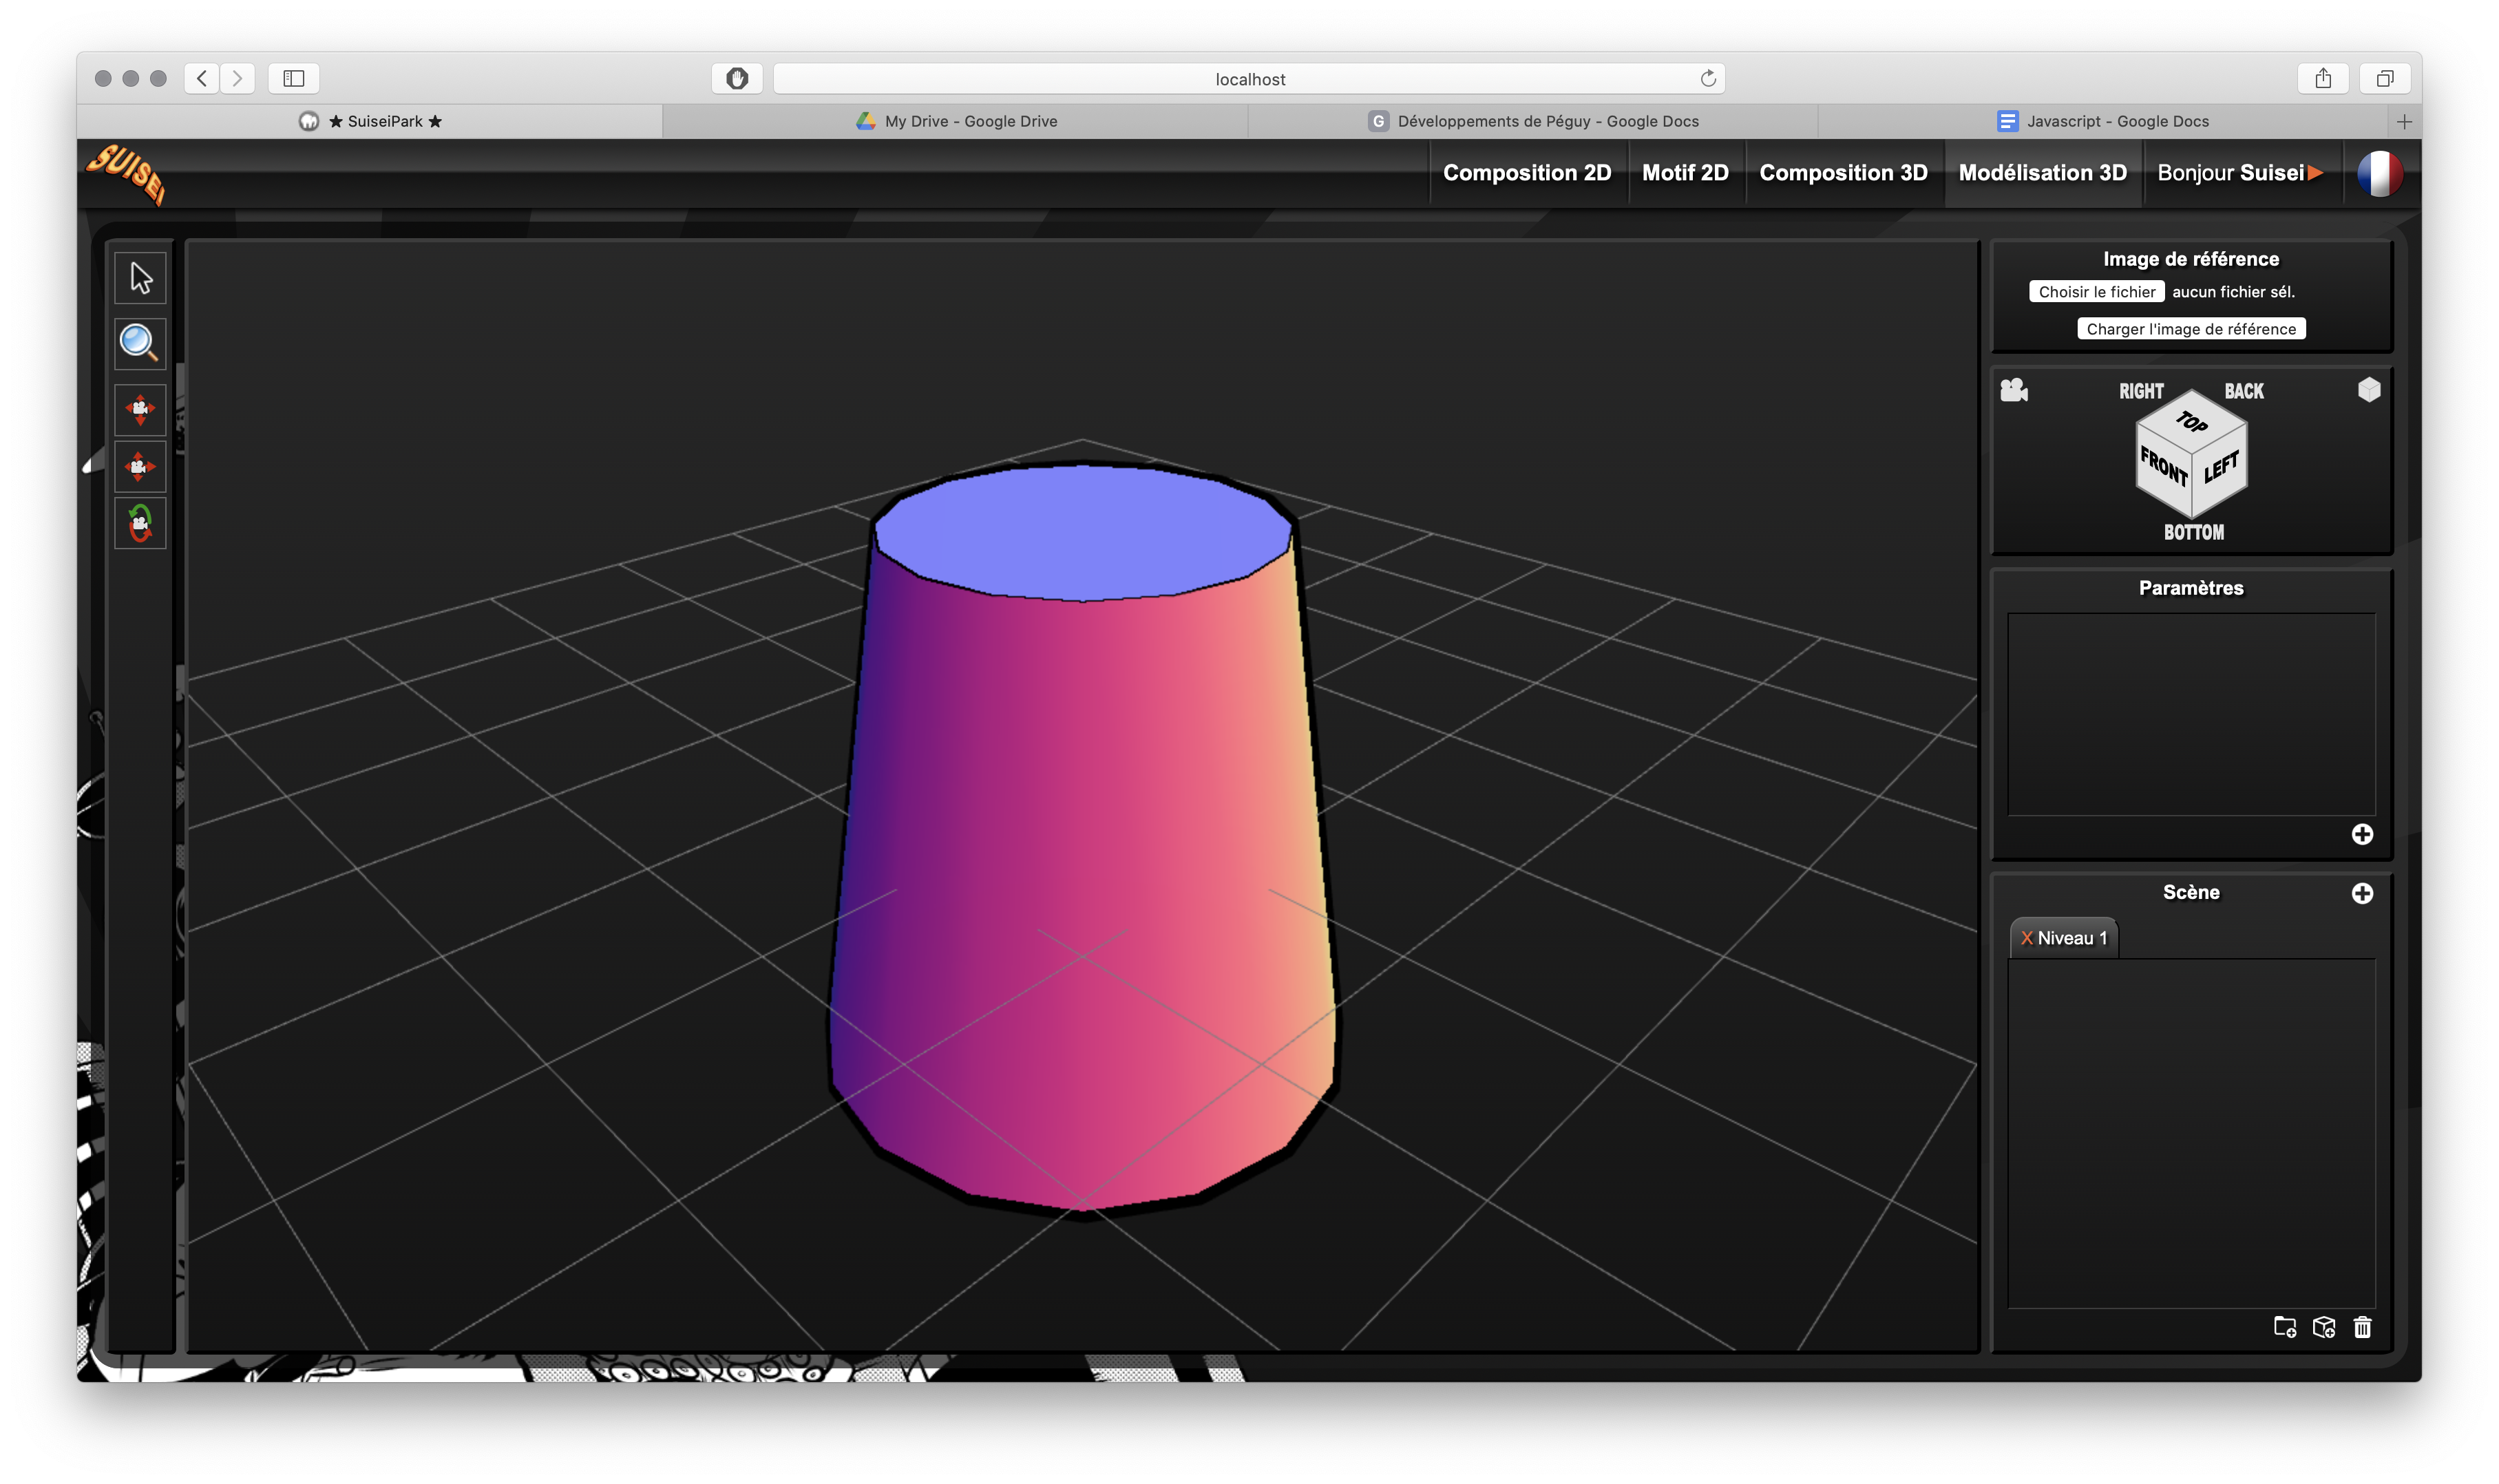Add a level with the Scène plus icon
This screenshot has width=2499, height=1484.
[x=2361, y=893]
